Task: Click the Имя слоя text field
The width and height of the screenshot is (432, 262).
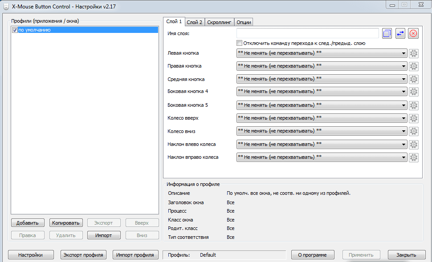Action: tap(307, 33)
